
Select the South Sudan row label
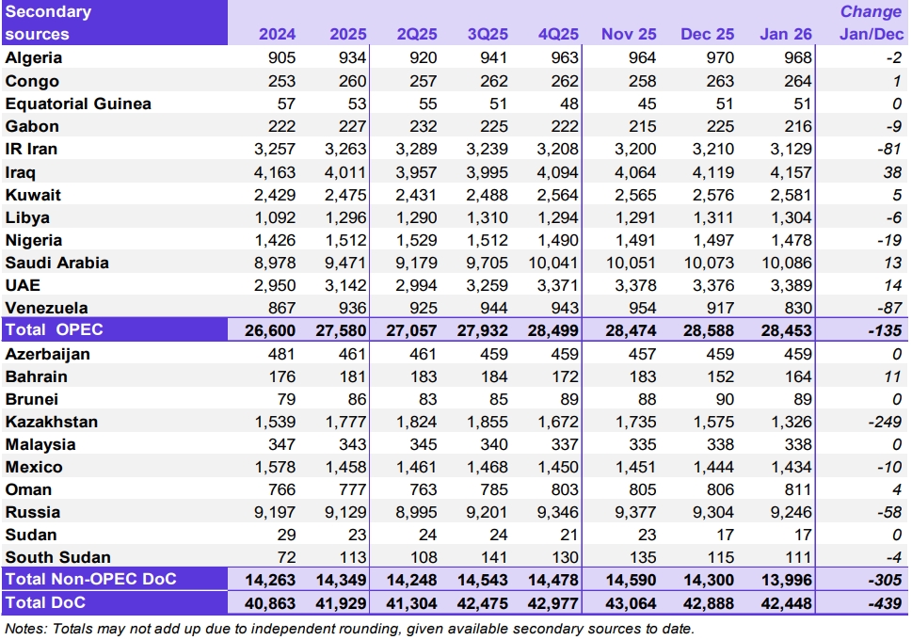point(57,557)
